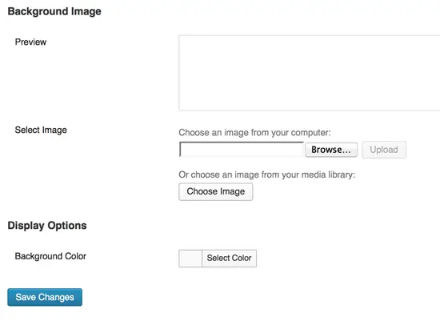440x333 pixels.
Task: Open media library via Choose Image
Action: (216, 191)
